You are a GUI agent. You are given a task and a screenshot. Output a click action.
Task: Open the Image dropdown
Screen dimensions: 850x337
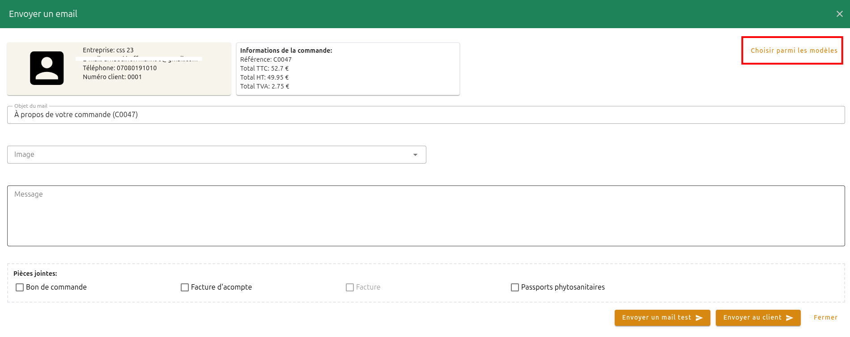pyautogui.click(x=217, y=155)
